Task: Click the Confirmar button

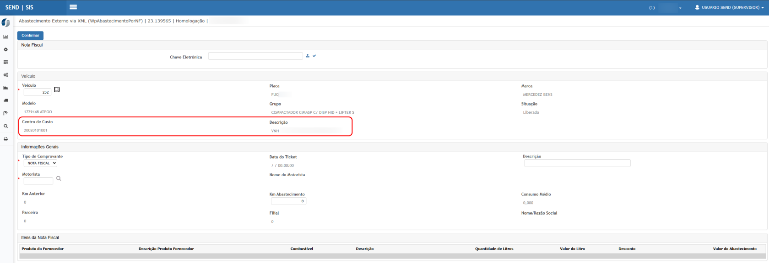Action: pos(30,35)
